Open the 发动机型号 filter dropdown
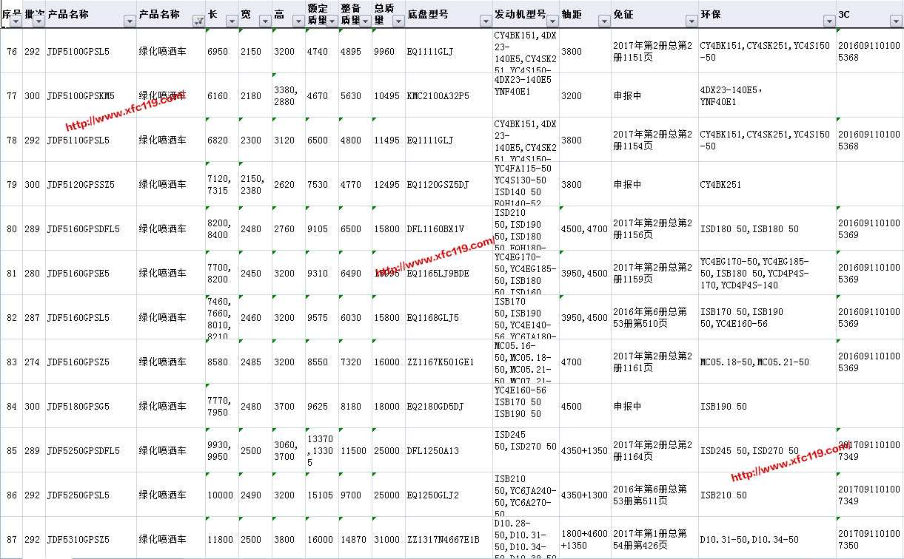This screenshot has width=904, height=559. click(x=552, y=22)
